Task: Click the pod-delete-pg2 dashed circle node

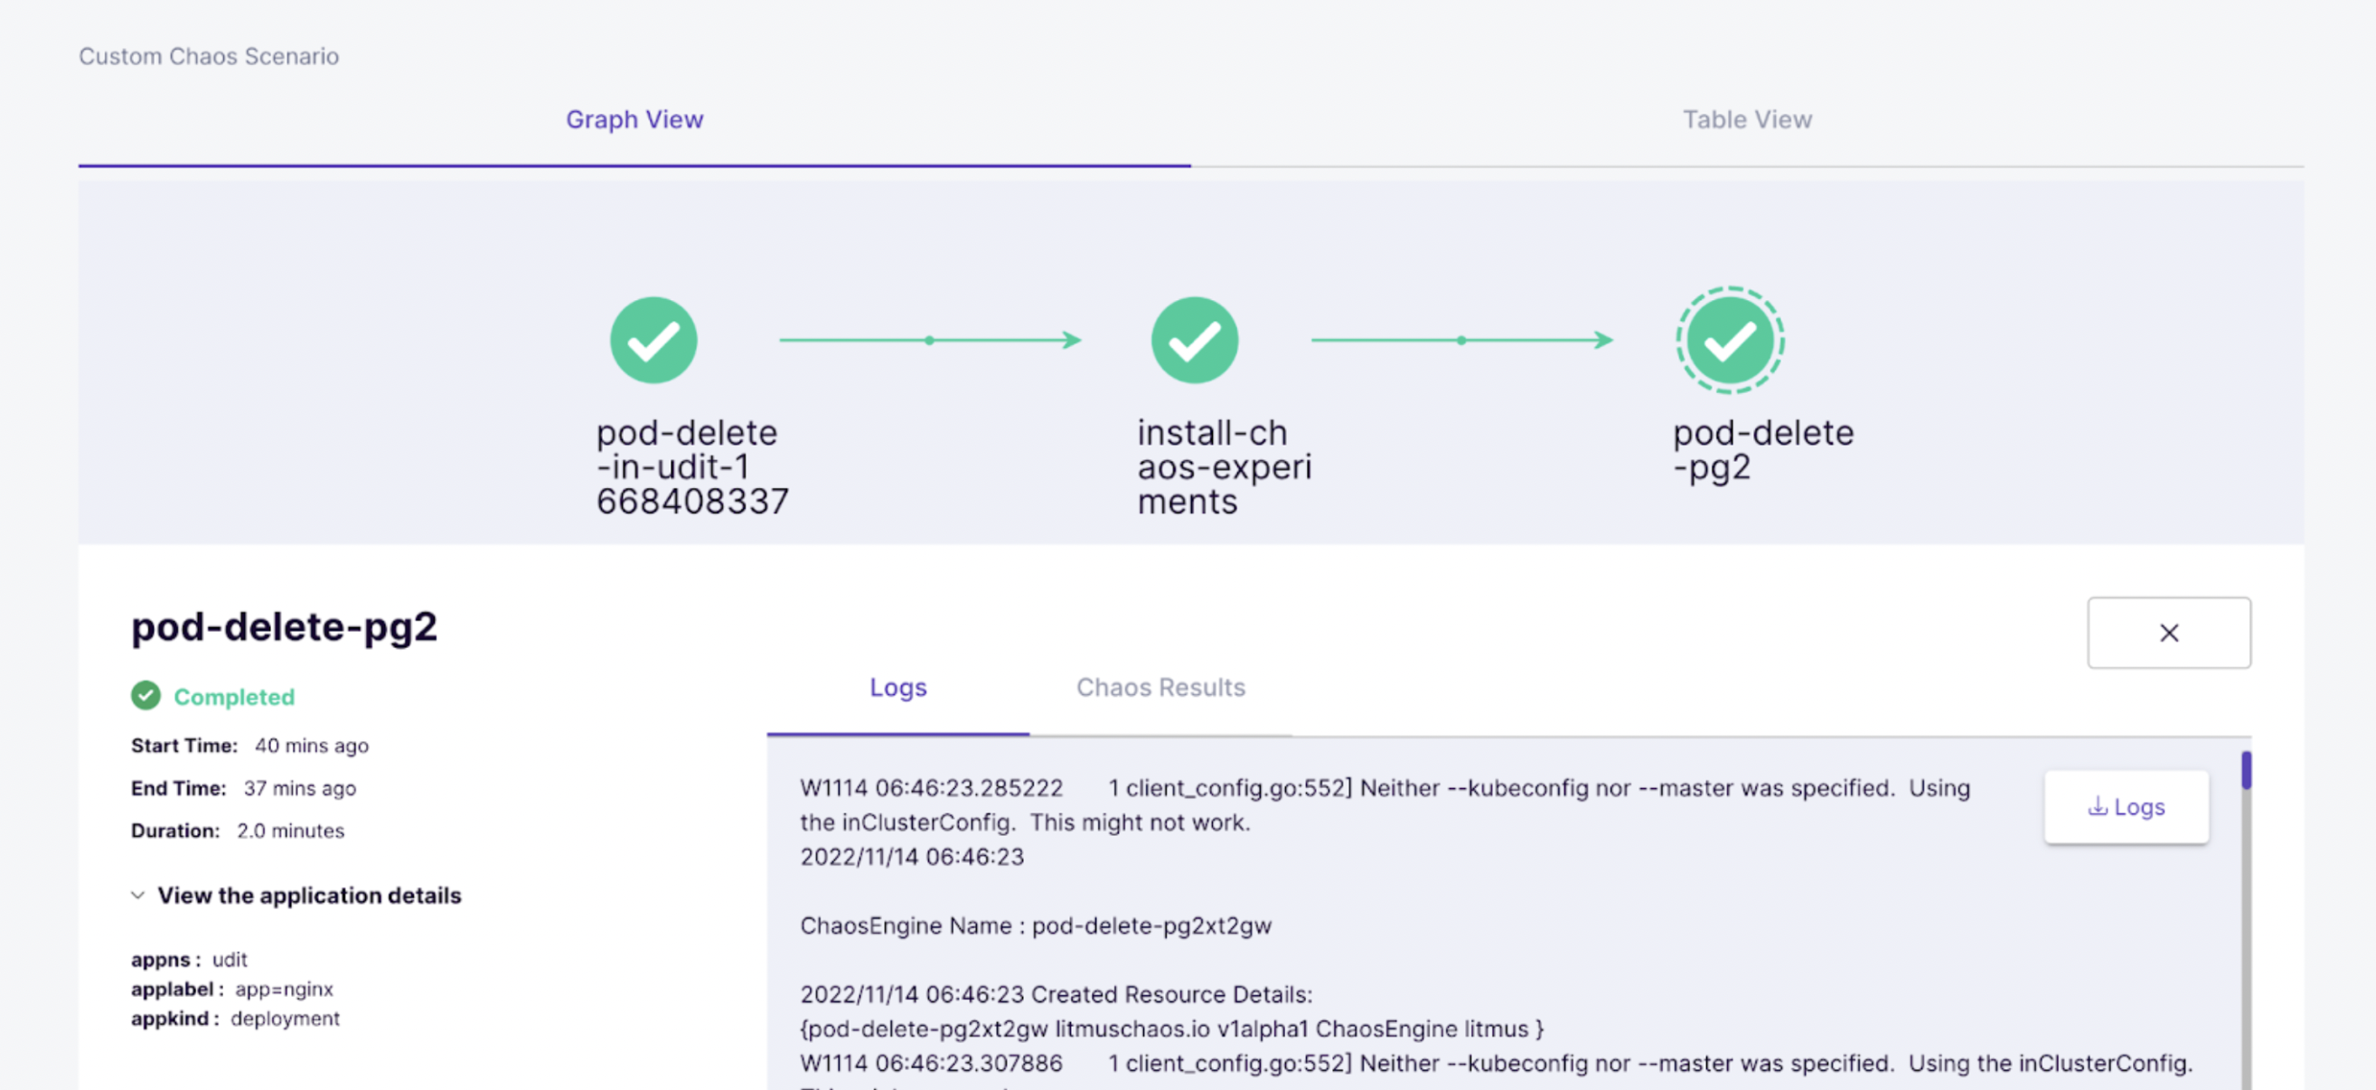Action: (1730, 339)
